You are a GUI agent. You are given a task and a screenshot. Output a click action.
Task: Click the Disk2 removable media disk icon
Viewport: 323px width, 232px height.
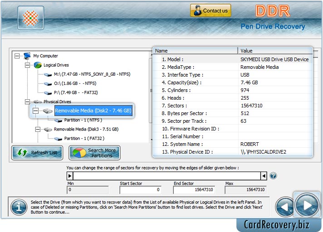48,111
